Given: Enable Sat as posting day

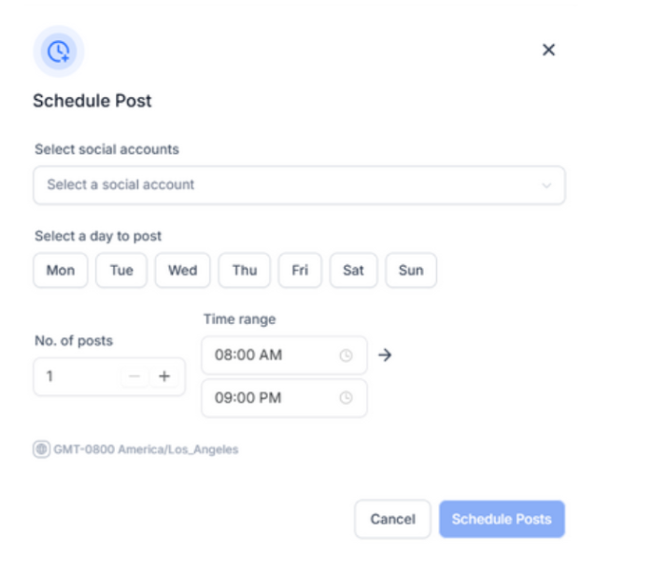Looking at the screenshot, I should click(x=353, y=271).
